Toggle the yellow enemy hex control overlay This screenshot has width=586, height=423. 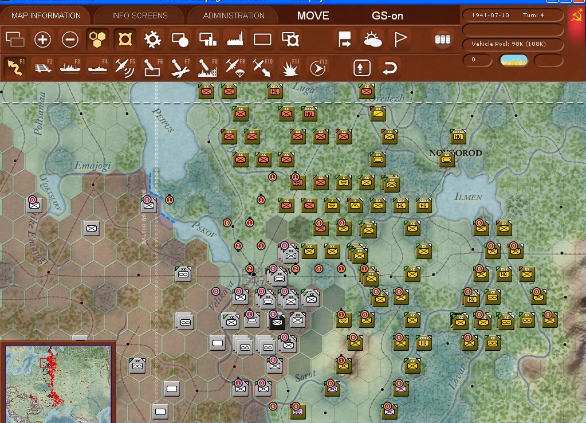(125, 40)
